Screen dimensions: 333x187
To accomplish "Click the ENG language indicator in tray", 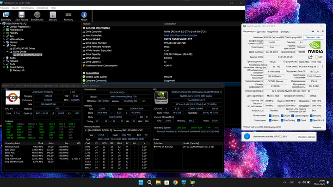I will tap(292, 182).
